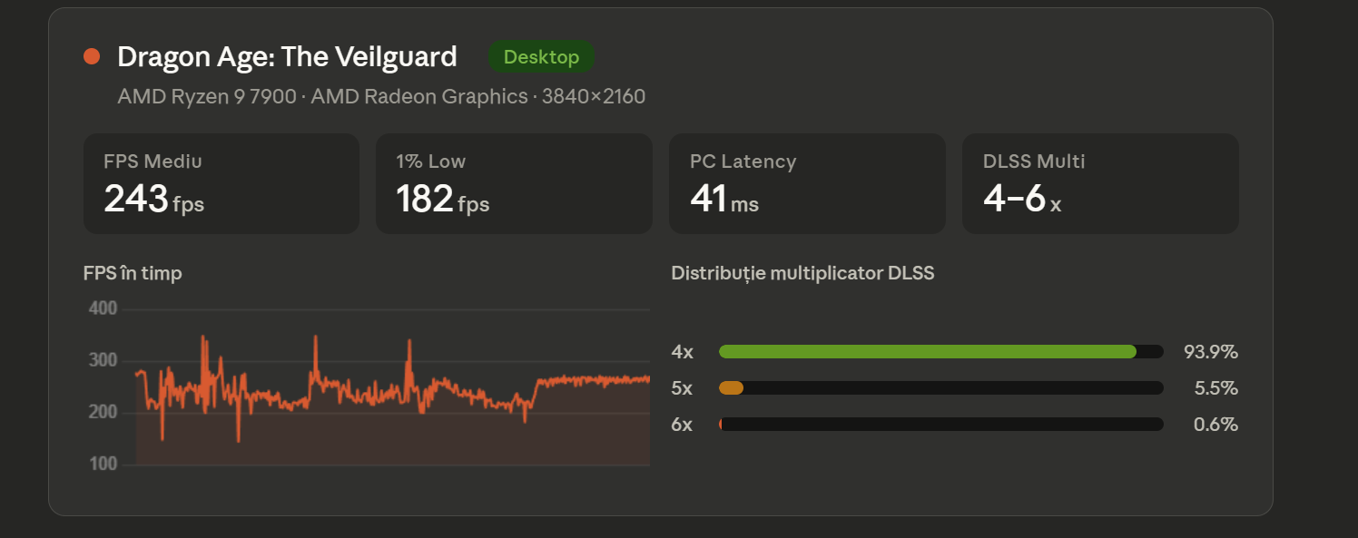The image size is (1358, 538).
Task: Click the 6x distribution bar
Action: pyautogui.click(x=940, y=425)
